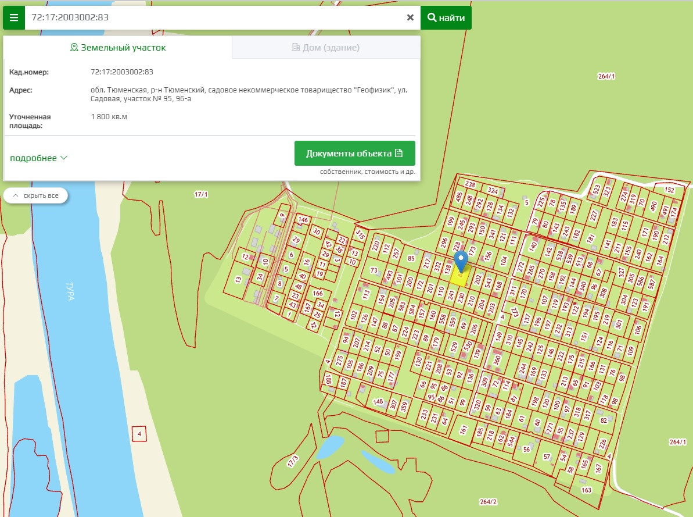Click parcel 85 on the map

pos(411,258)
